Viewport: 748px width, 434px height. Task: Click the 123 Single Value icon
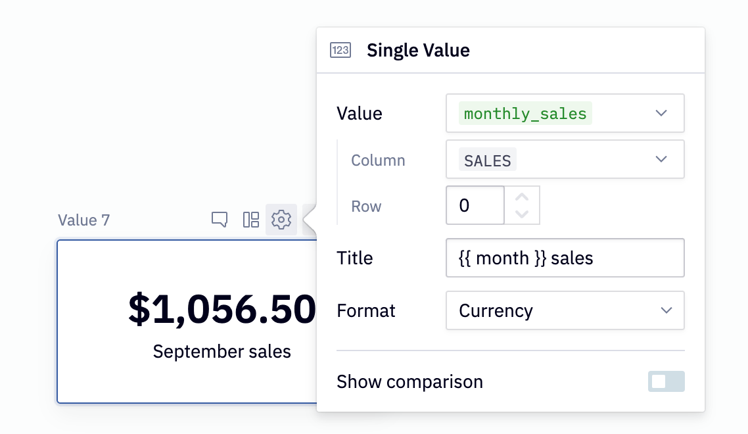[340, 50]
